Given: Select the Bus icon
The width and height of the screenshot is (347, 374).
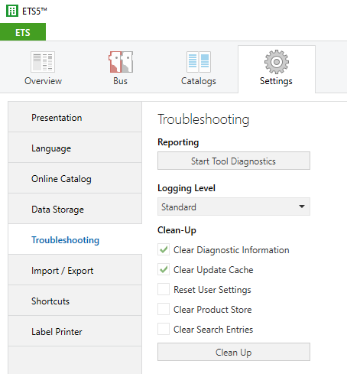Looking at the screenshot, I should coord(121,62).
